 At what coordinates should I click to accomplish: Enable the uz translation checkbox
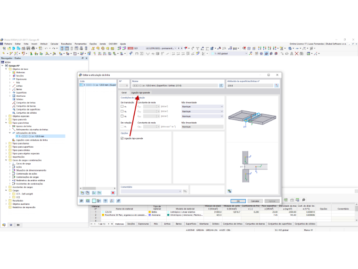coord(122,116)
